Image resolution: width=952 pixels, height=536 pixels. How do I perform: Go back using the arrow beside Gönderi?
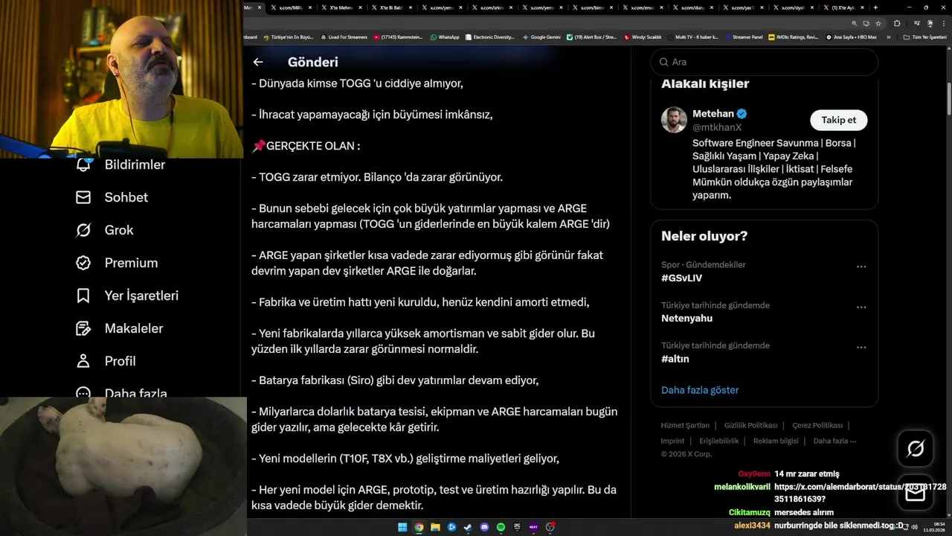pos(258,62)
